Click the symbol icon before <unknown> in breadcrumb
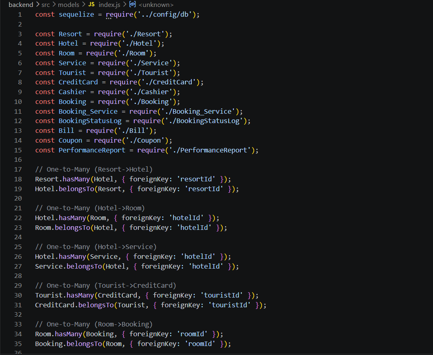 point(132,4)
